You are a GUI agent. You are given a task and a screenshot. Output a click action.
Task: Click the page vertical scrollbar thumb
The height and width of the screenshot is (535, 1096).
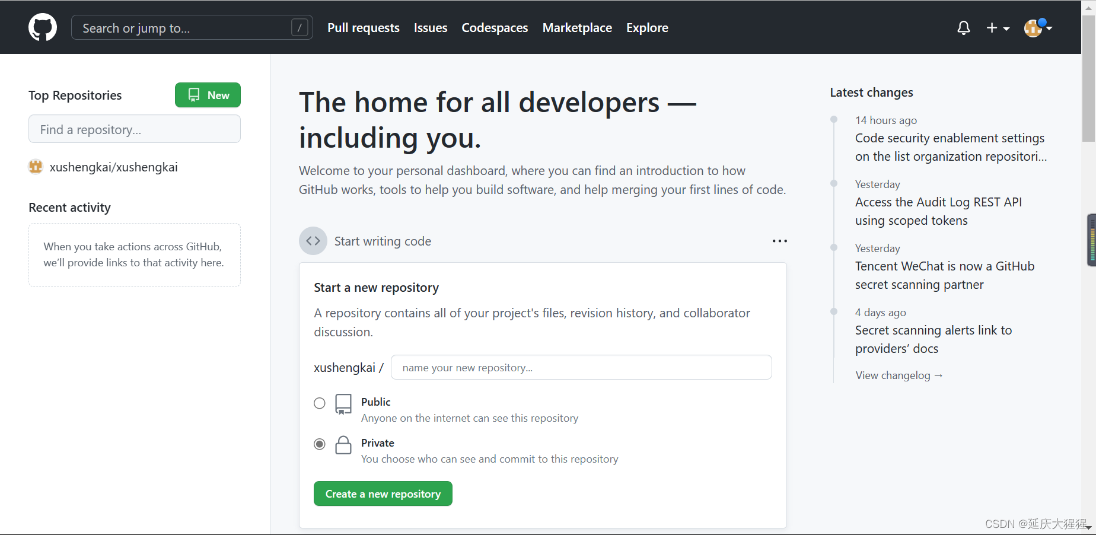[1088, 79]
